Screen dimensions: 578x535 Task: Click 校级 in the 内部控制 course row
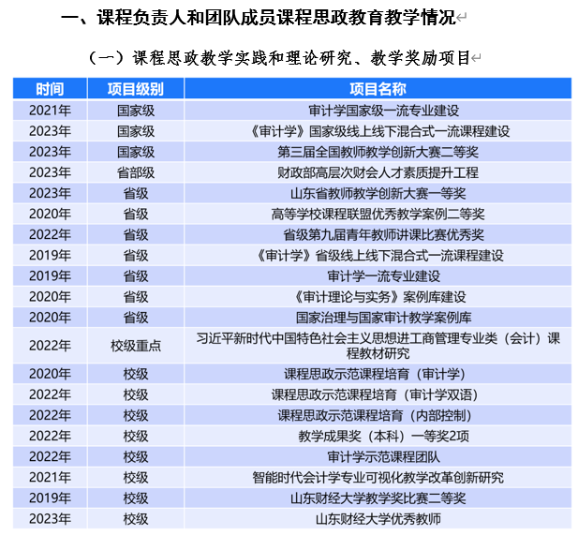pos(135,415)
